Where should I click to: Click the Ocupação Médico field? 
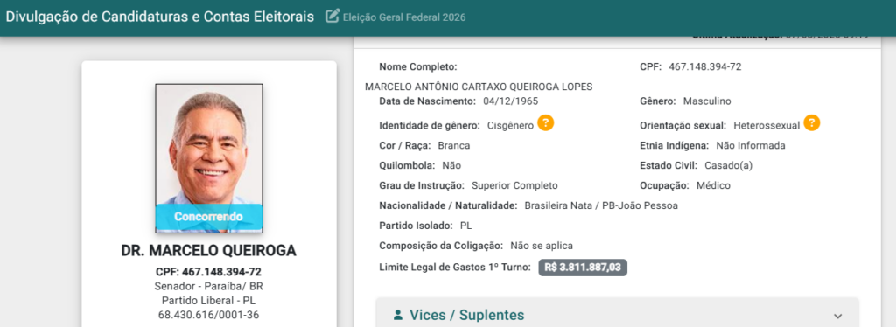point(685,185)
